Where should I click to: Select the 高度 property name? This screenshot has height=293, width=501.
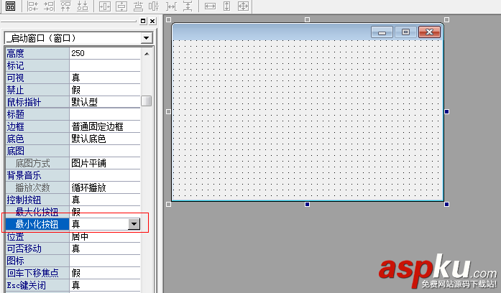click(37, 53)
